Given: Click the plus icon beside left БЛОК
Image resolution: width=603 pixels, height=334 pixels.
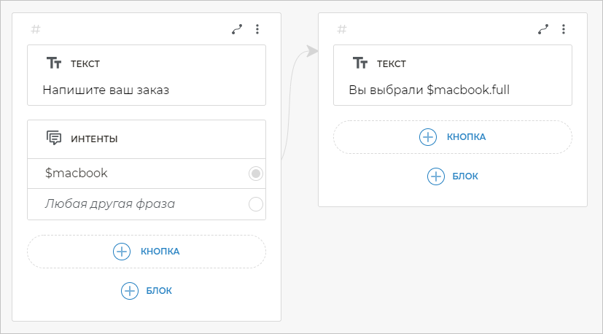Looking at the screenshot, I should (129, 290).
